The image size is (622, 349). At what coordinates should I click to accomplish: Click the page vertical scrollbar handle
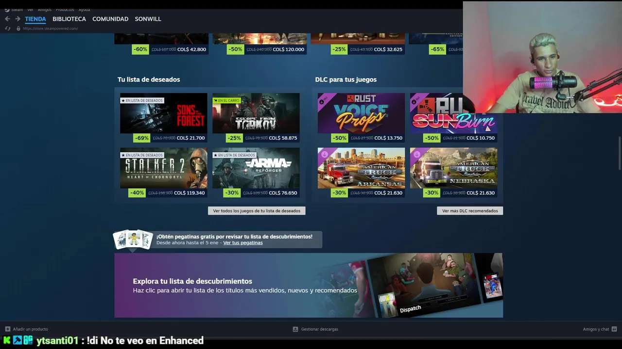tap(619, 153)
